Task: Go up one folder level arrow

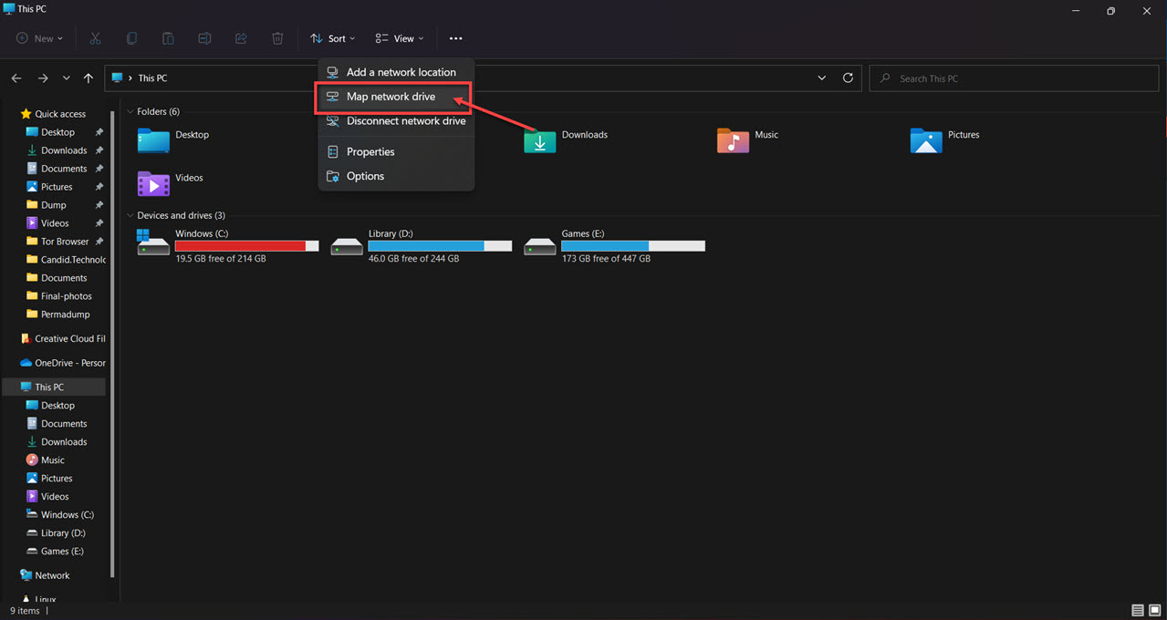Action: 88,78
